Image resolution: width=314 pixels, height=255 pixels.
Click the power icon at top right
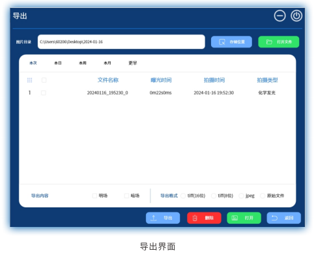296,16
